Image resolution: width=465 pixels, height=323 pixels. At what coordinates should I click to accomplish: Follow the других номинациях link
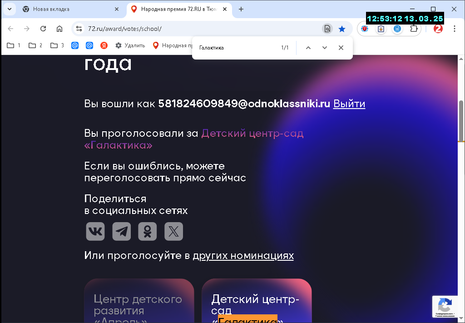pos(243,256)
